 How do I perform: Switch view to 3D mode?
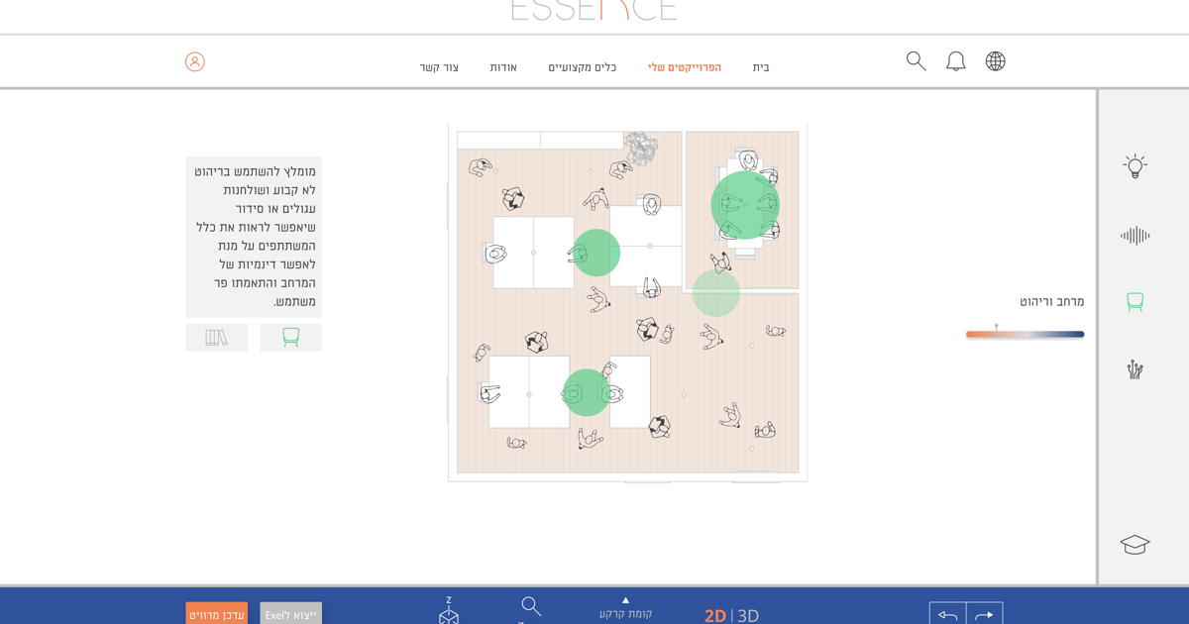[748, 615]
